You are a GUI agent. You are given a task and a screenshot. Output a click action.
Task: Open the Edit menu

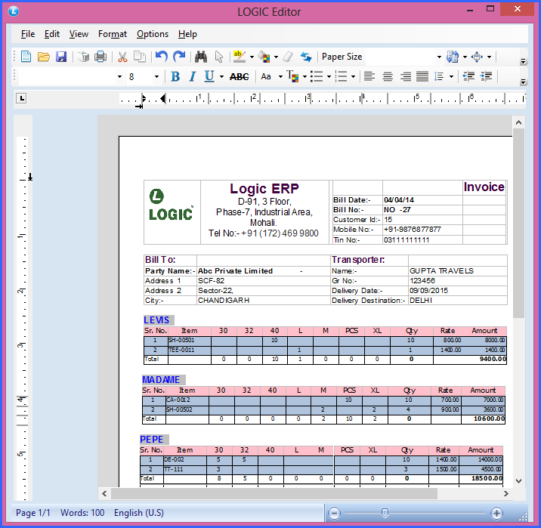[x=51, y=34]
